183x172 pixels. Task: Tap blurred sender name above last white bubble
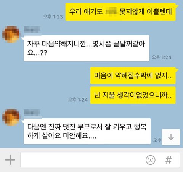pos(32,113)
